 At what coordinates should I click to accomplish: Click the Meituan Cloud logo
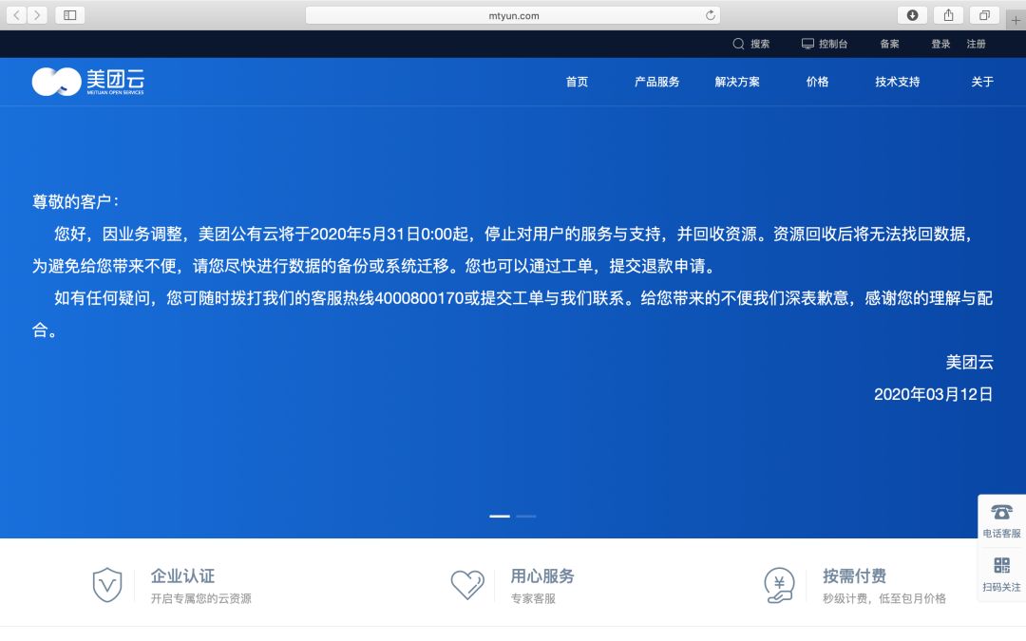87,82
